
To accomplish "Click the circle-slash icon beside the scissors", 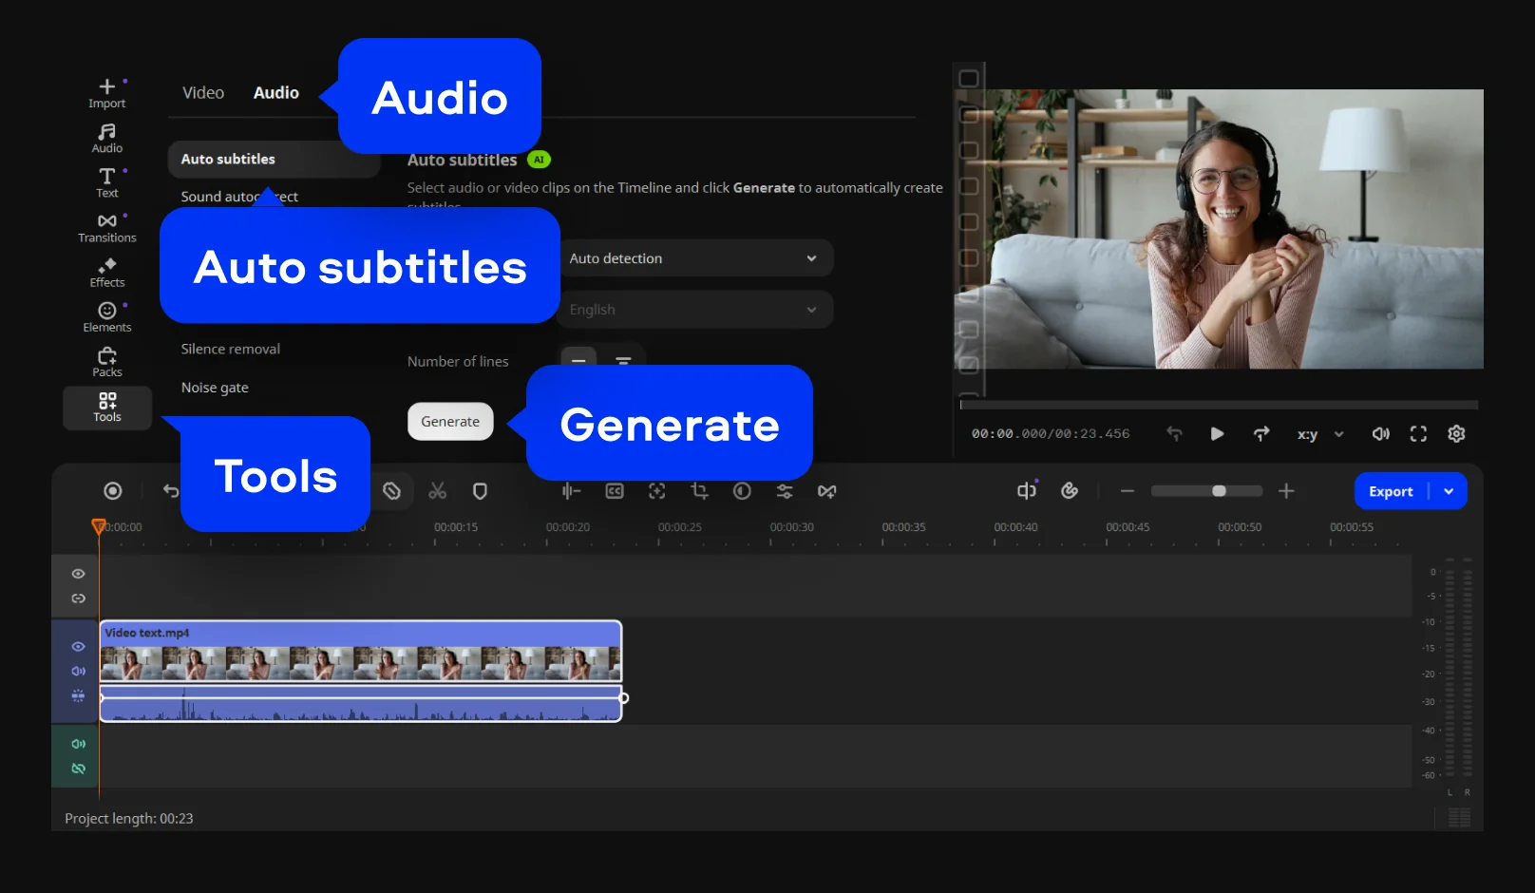I will [x=391, y=491].
